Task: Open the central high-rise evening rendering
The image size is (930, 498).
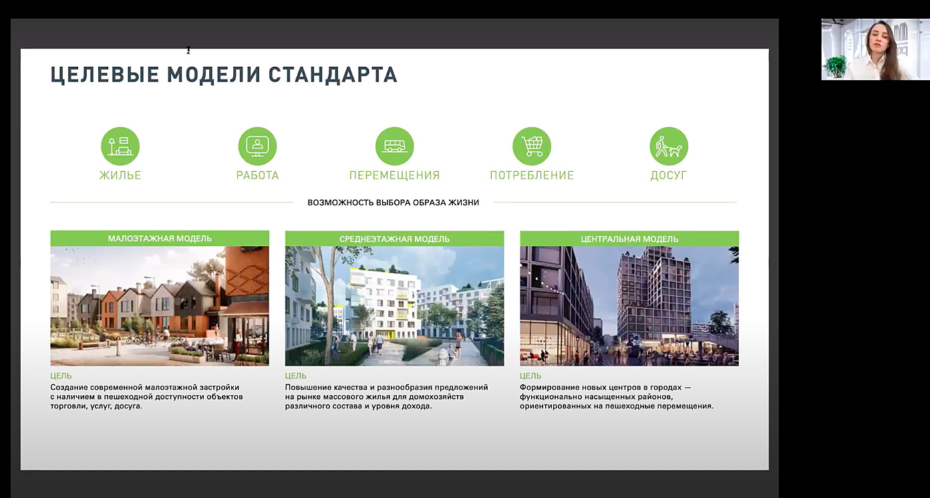Action: [629, 305]
